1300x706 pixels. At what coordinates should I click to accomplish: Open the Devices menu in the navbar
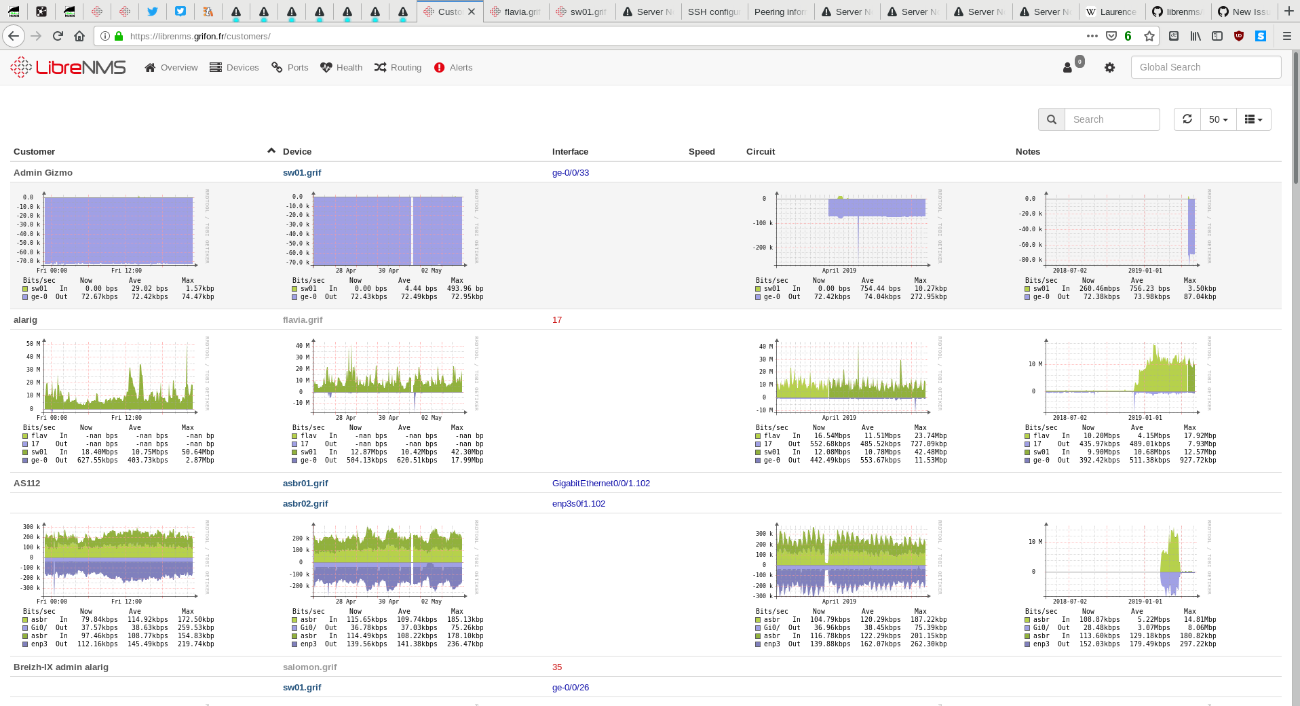point(234,67)
